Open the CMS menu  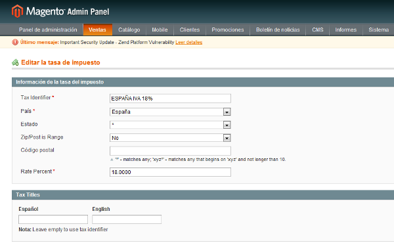pyautogui.click(x=318, y=30)
